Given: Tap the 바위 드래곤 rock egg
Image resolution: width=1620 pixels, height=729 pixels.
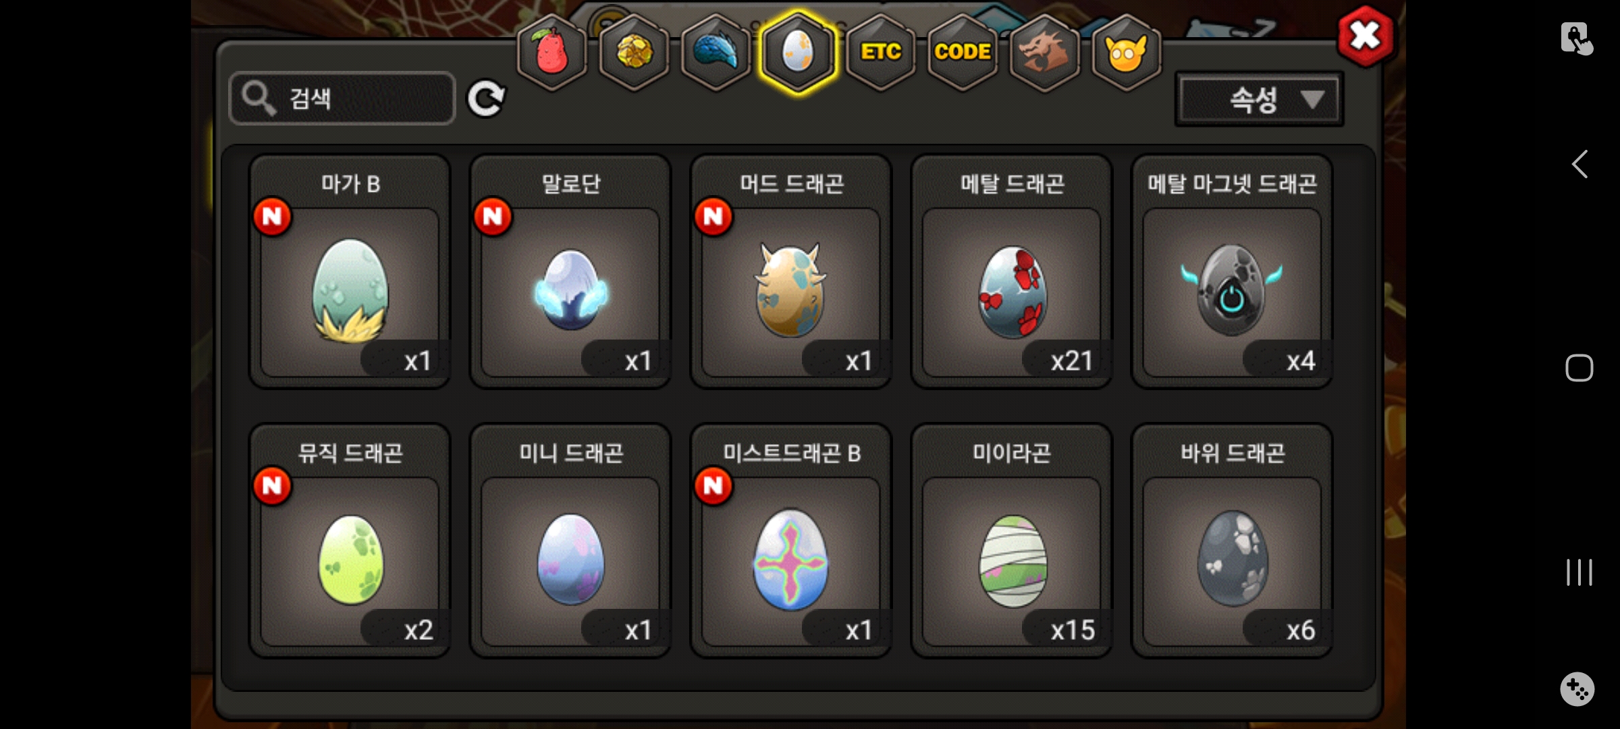Looking at the screenshot, I should coord(1232,541).
